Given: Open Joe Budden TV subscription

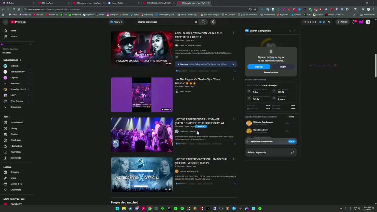Looking at the screenshot, I should (16, 72).
